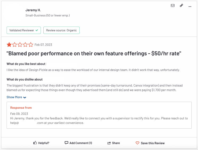
Task: Open the review title headline
Action: click(x=94, y=53)
